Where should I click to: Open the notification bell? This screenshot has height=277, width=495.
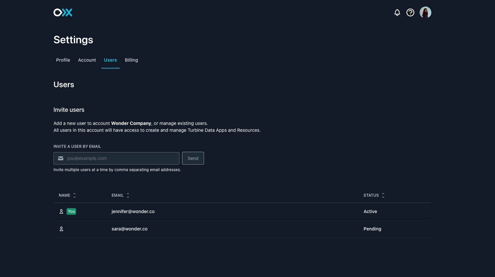pyautogui.click(x=397, y=12)
